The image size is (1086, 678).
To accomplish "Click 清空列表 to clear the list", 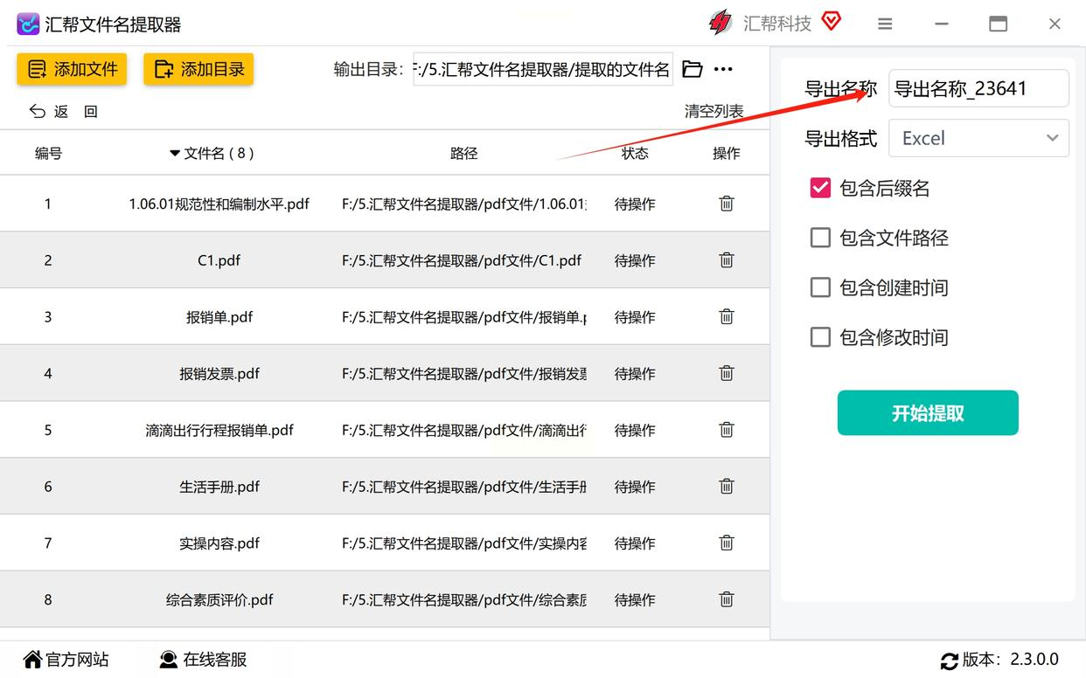I will [x=714, y=111].
